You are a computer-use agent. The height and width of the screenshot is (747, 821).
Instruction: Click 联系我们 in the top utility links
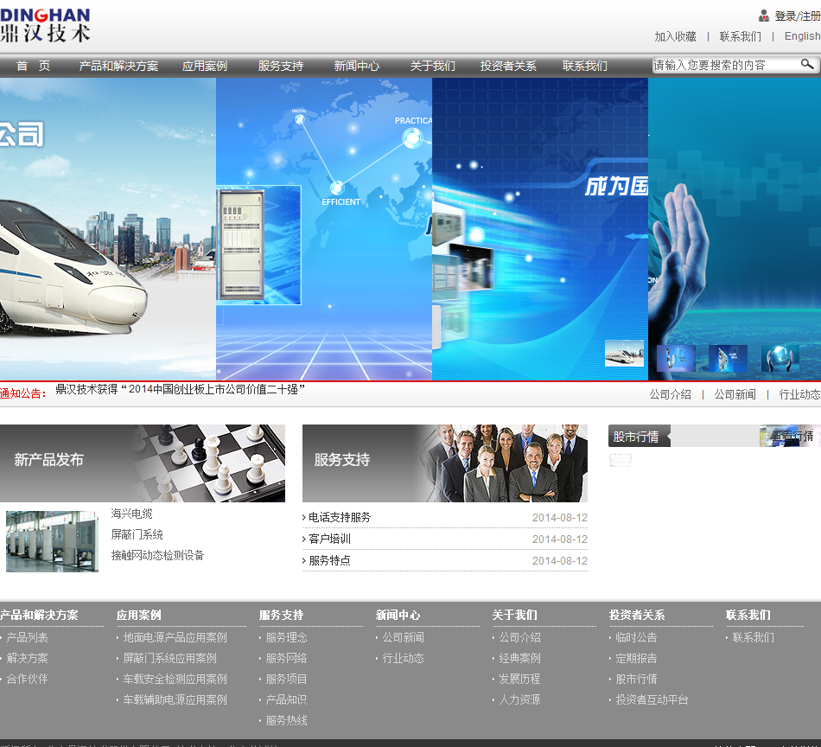pyautogui.click(x=741, y=36)
